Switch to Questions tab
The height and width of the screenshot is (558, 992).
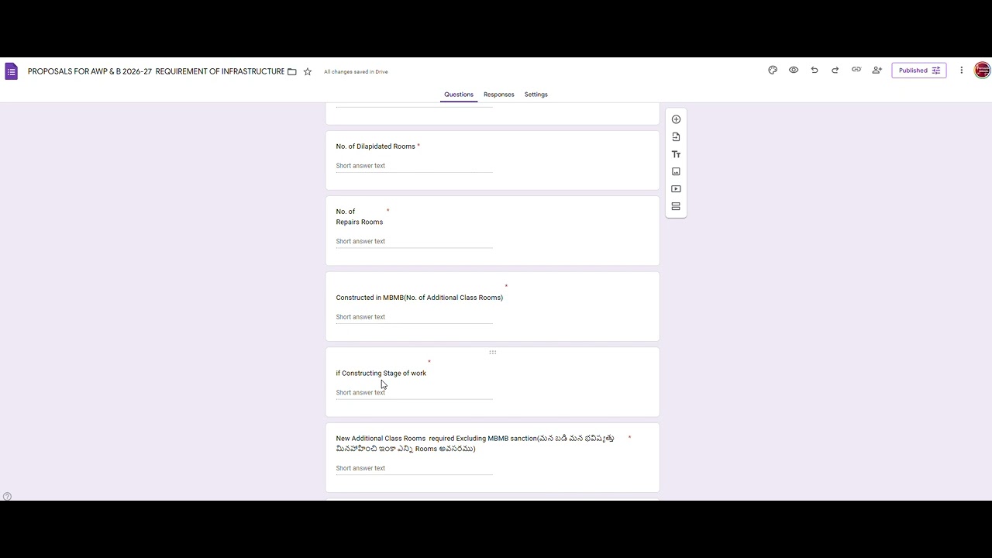[x=459, y=95]
